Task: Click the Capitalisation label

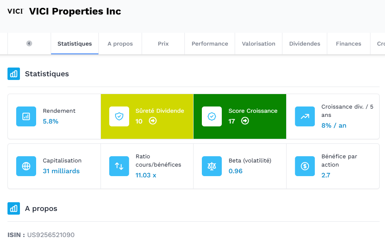Action: coord(62,160)
